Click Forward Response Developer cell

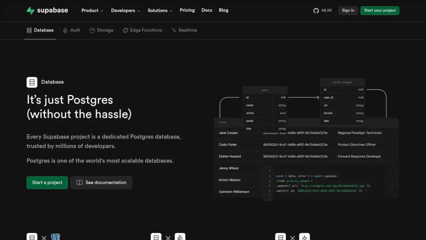(359, 156)
